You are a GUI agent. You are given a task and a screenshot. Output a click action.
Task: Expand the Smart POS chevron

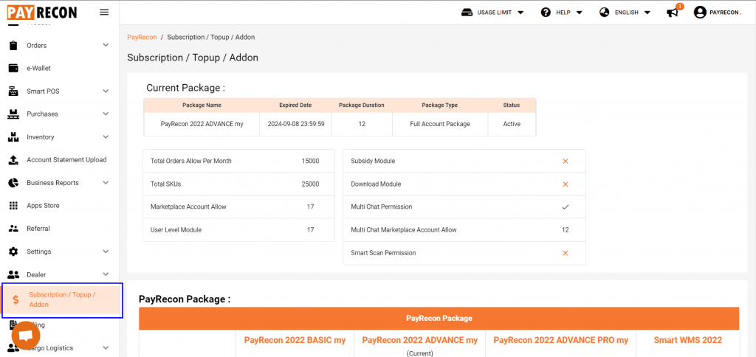(106, 91)
